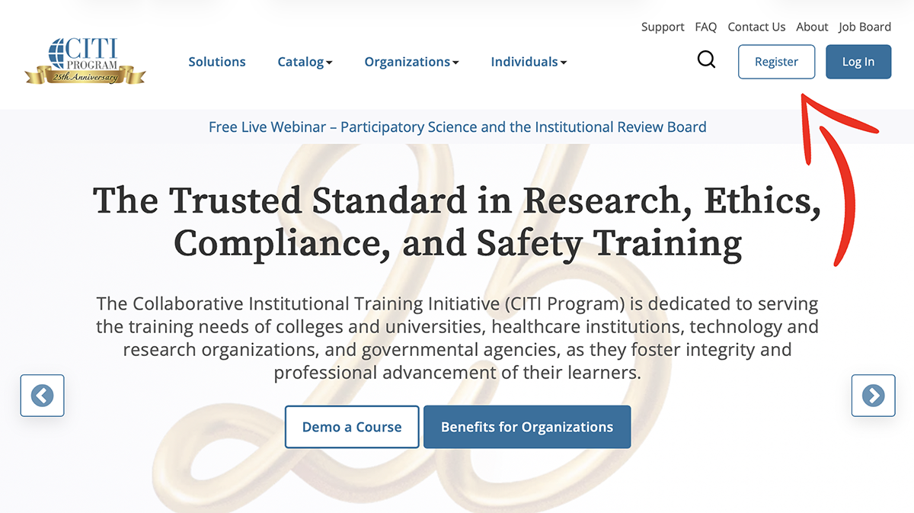Viewport: 914px width, 513px height.
Task: Open the Solutions menu item
Action: (x=217, y=62)
